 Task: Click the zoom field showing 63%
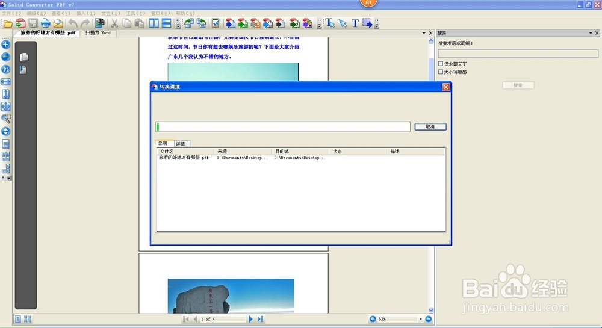(x=397, y=319)
